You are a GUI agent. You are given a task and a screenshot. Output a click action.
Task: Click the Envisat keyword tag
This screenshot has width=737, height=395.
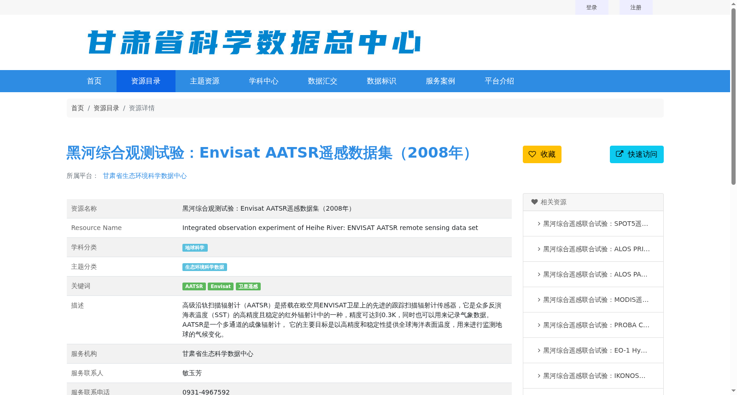(x=221, y=287)
